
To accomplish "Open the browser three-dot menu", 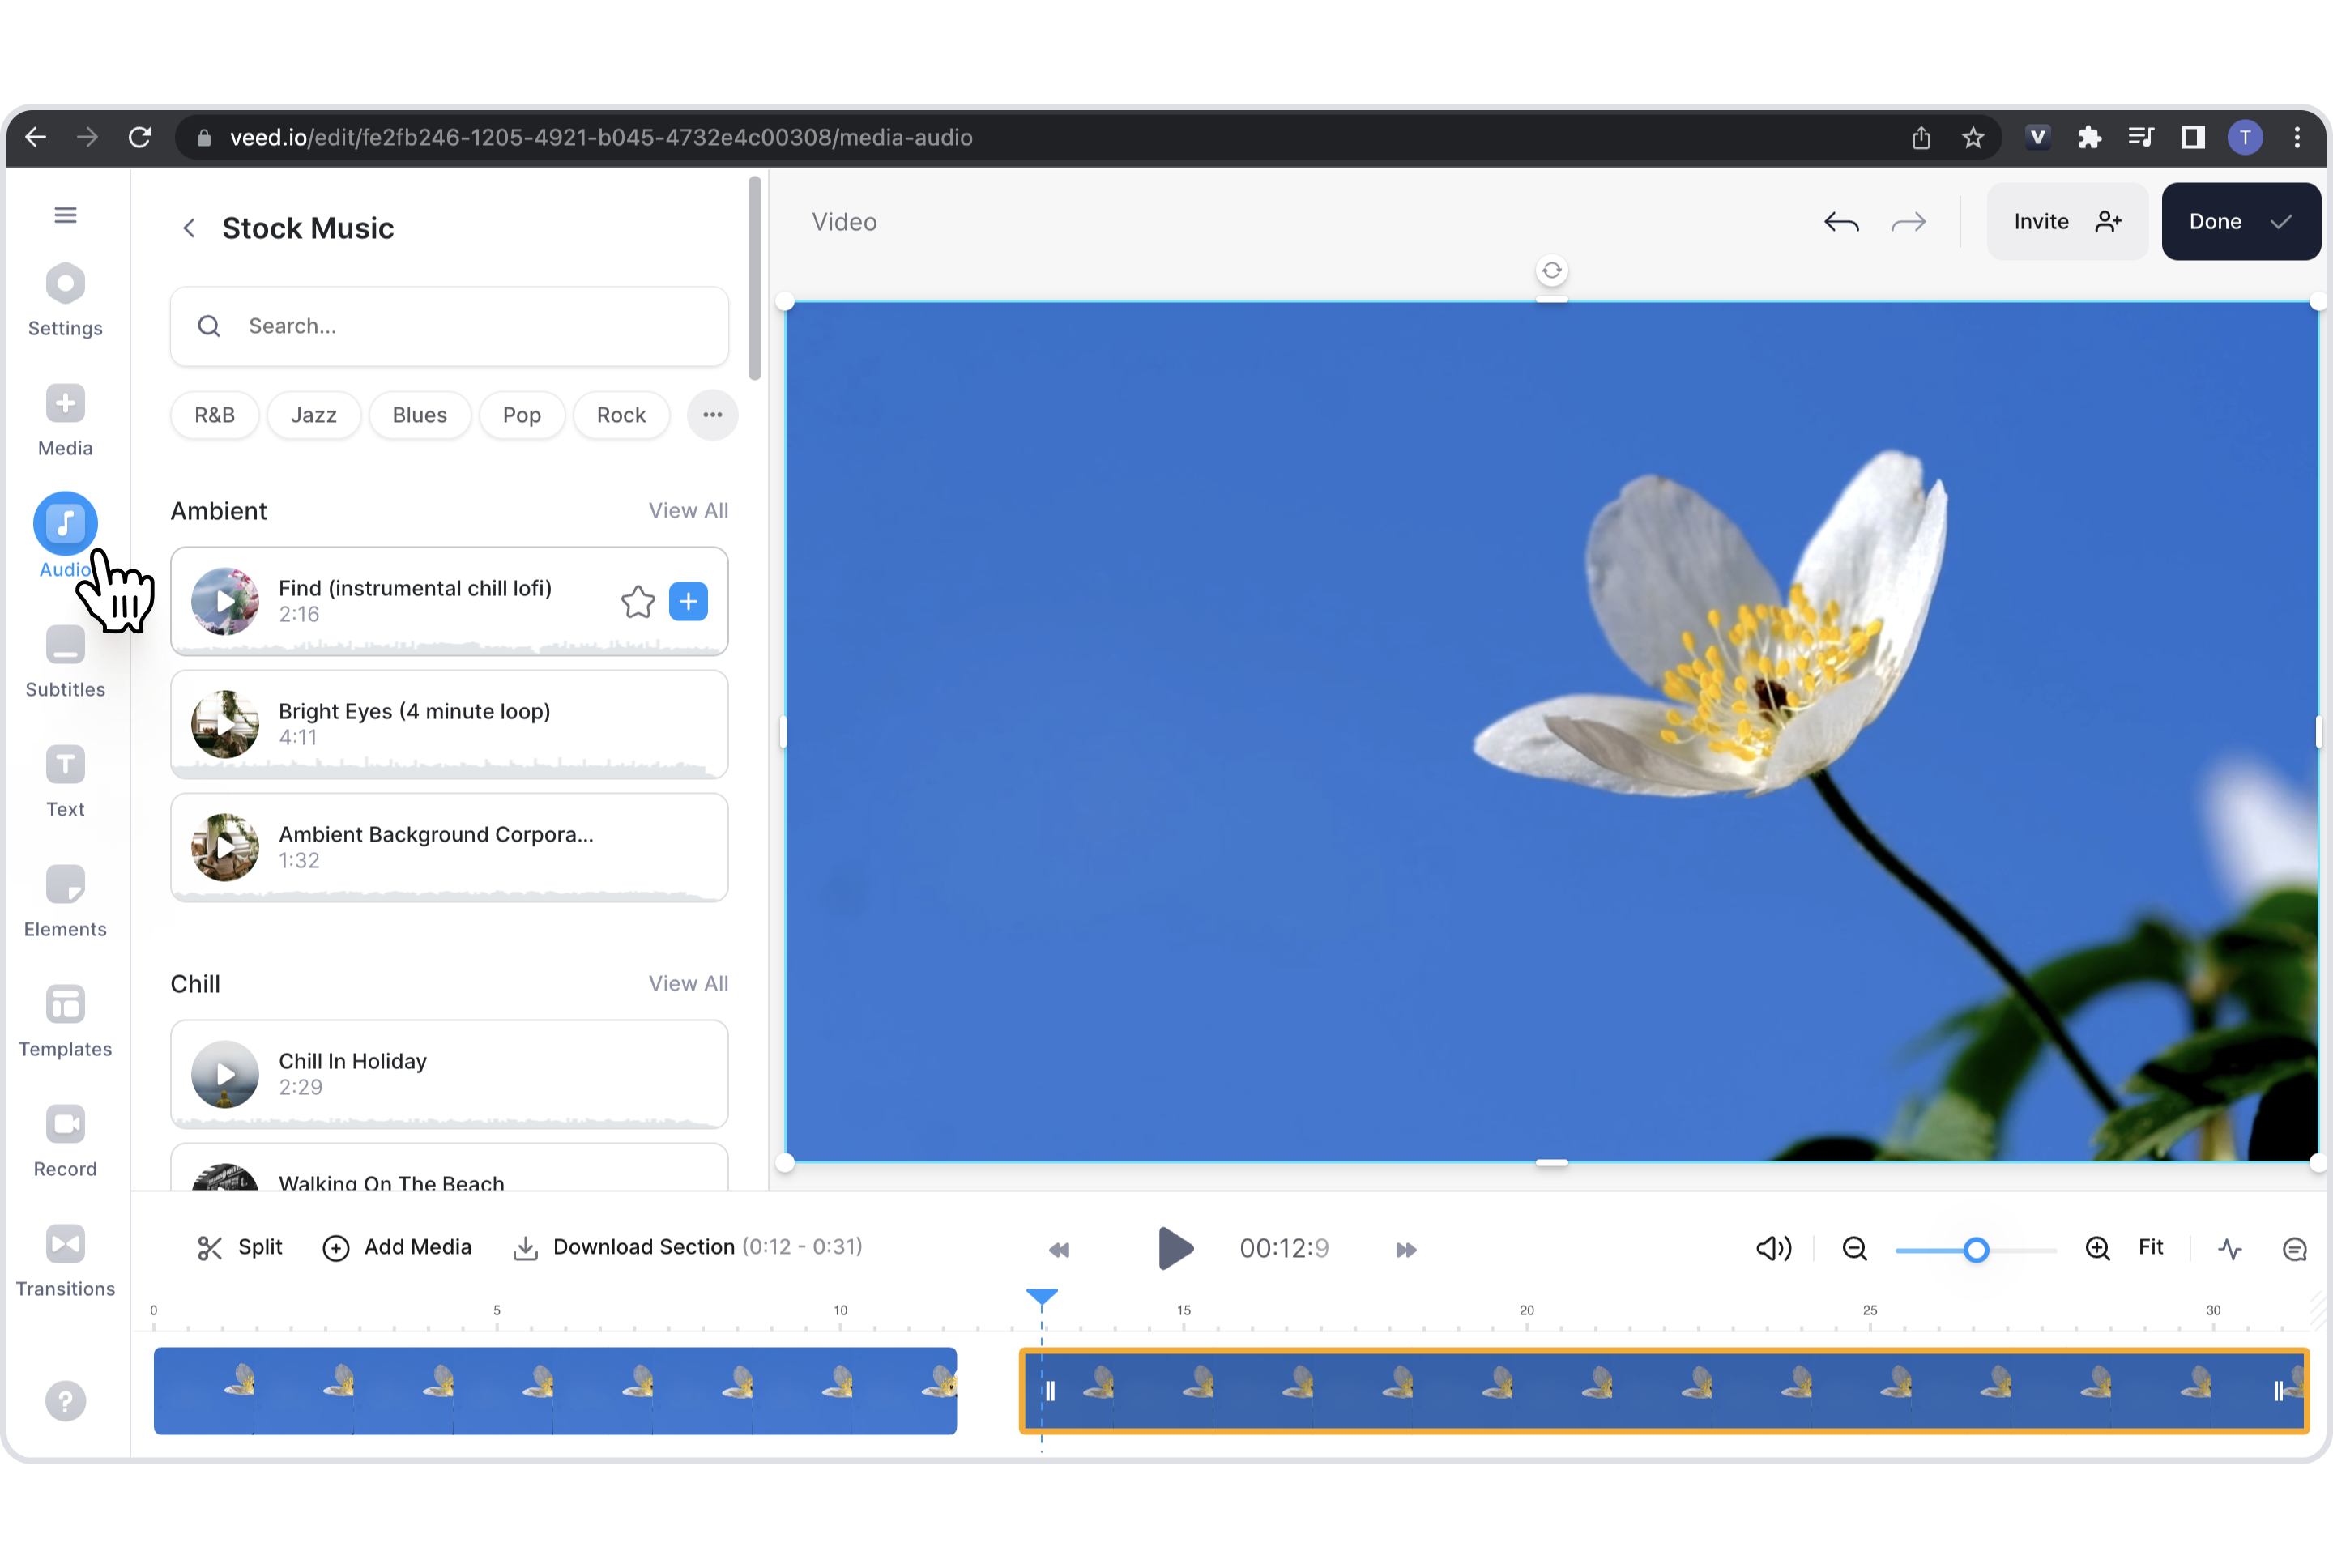I will coord(2297,137).
